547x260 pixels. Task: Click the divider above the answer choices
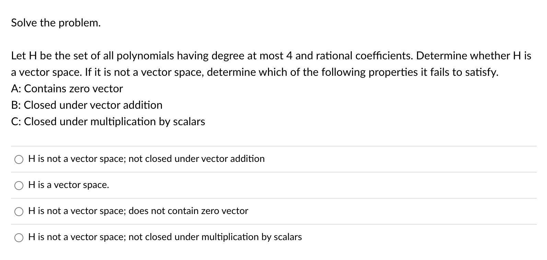(273, 146)
